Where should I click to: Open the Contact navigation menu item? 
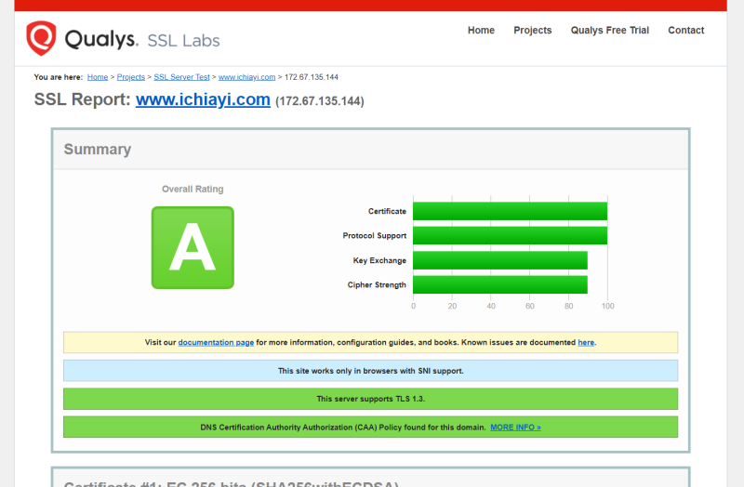(685, 31)
